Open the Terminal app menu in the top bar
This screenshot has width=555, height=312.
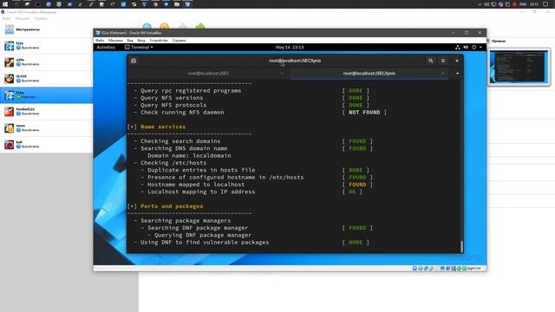[139, 47]
